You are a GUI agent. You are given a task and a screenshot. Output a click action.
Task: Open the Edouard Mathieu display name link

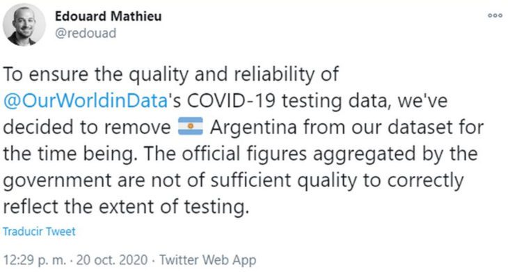(x=108, y=16)
